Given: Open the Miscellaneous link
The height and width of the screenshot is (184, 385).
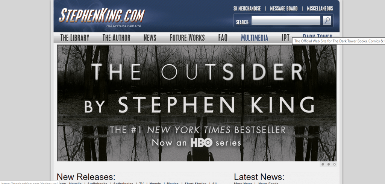Looking at the screenshot, I should (320, 9).
